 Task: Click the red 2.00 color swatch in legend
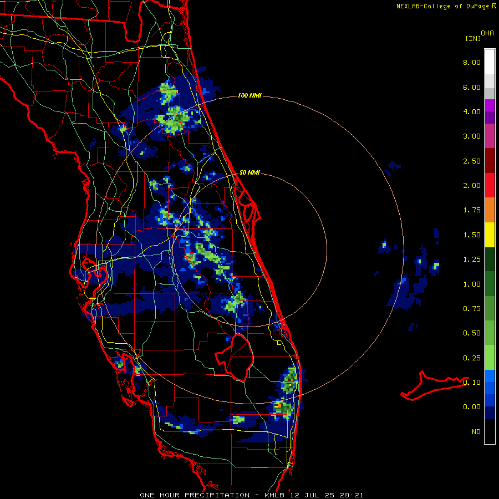pyautogui.click(x=490, y=185)
